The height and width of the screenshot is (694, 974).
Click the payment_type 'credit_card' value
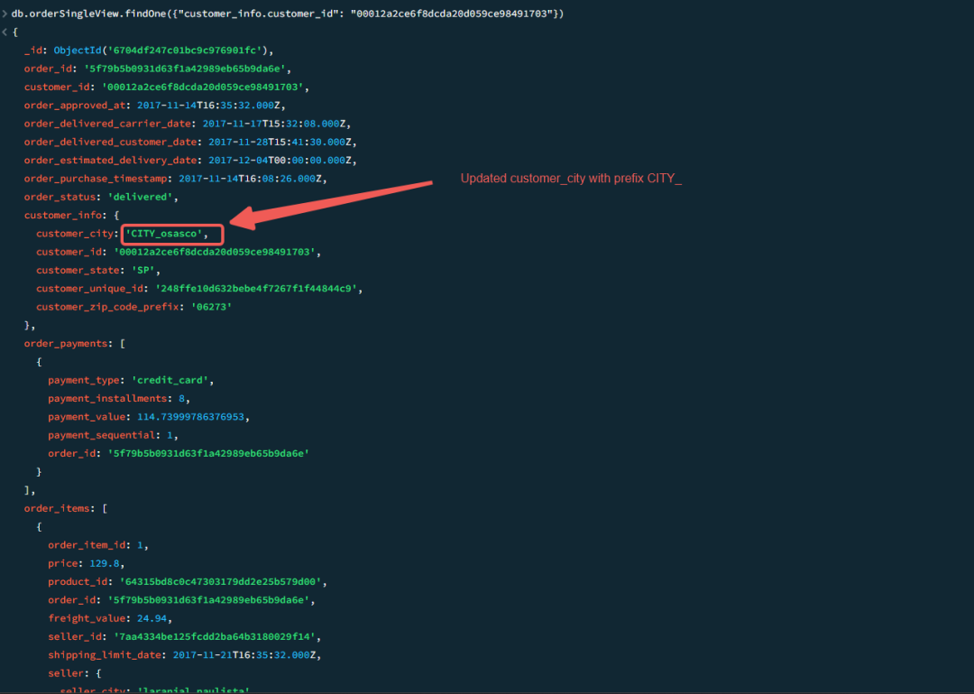pyautogui.click(x=172, y=380)
